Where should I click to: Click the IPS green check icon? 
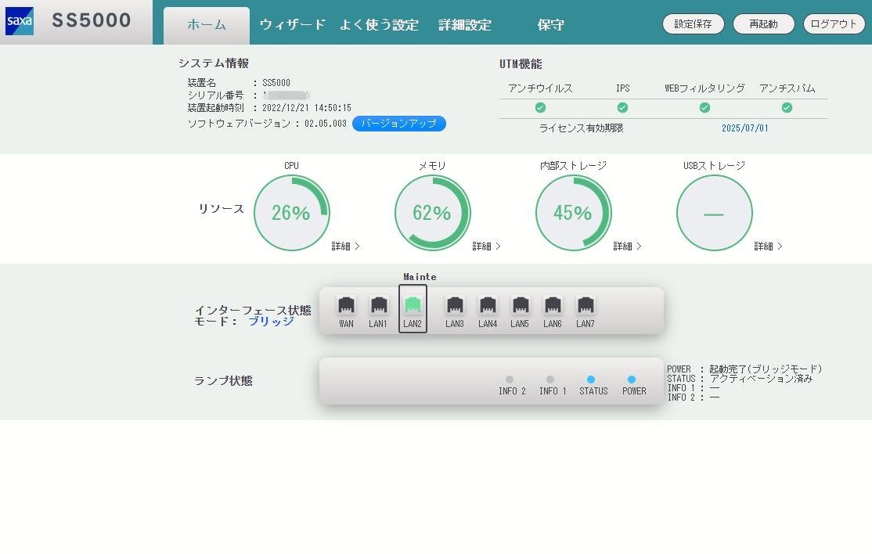(622, 108)
